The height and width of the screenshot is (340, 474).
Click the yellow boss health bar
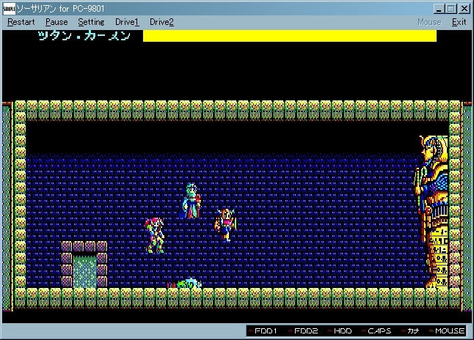(290, 36)
